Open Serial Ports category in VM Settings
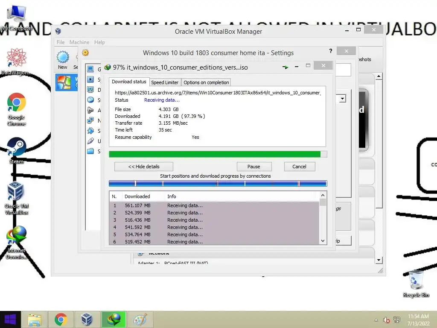This screenshot has width=437, height=328. pyautogui.click(x=93, y=131)
